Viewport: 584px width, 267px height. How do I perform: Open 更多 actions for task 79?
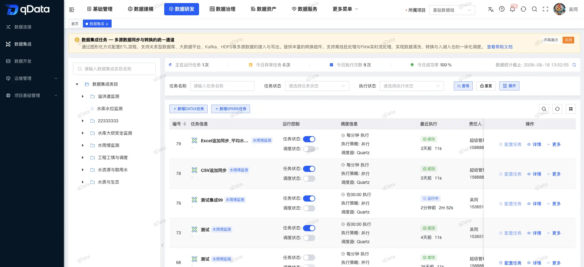point(554,144)
